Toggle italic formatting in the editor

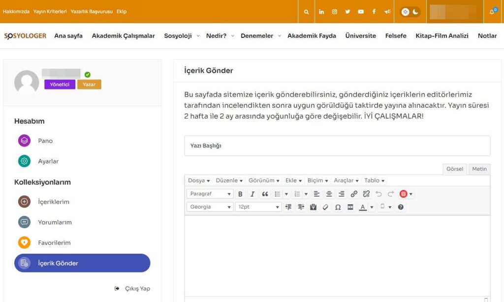(x=252, y=194)
